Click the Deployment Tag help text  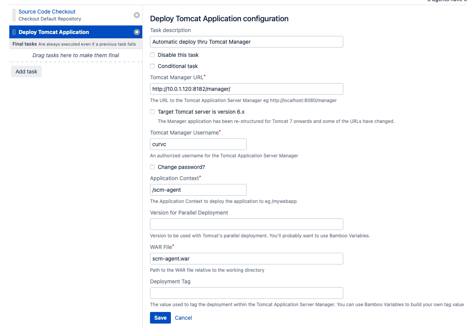point(307,305)
